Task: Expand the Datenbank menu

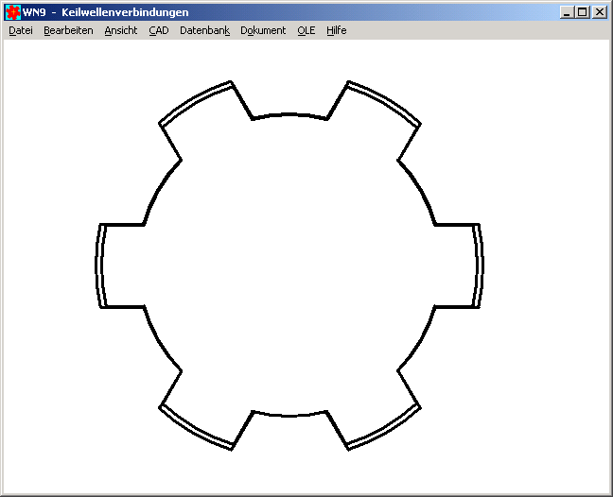Action: click(204, 30)
